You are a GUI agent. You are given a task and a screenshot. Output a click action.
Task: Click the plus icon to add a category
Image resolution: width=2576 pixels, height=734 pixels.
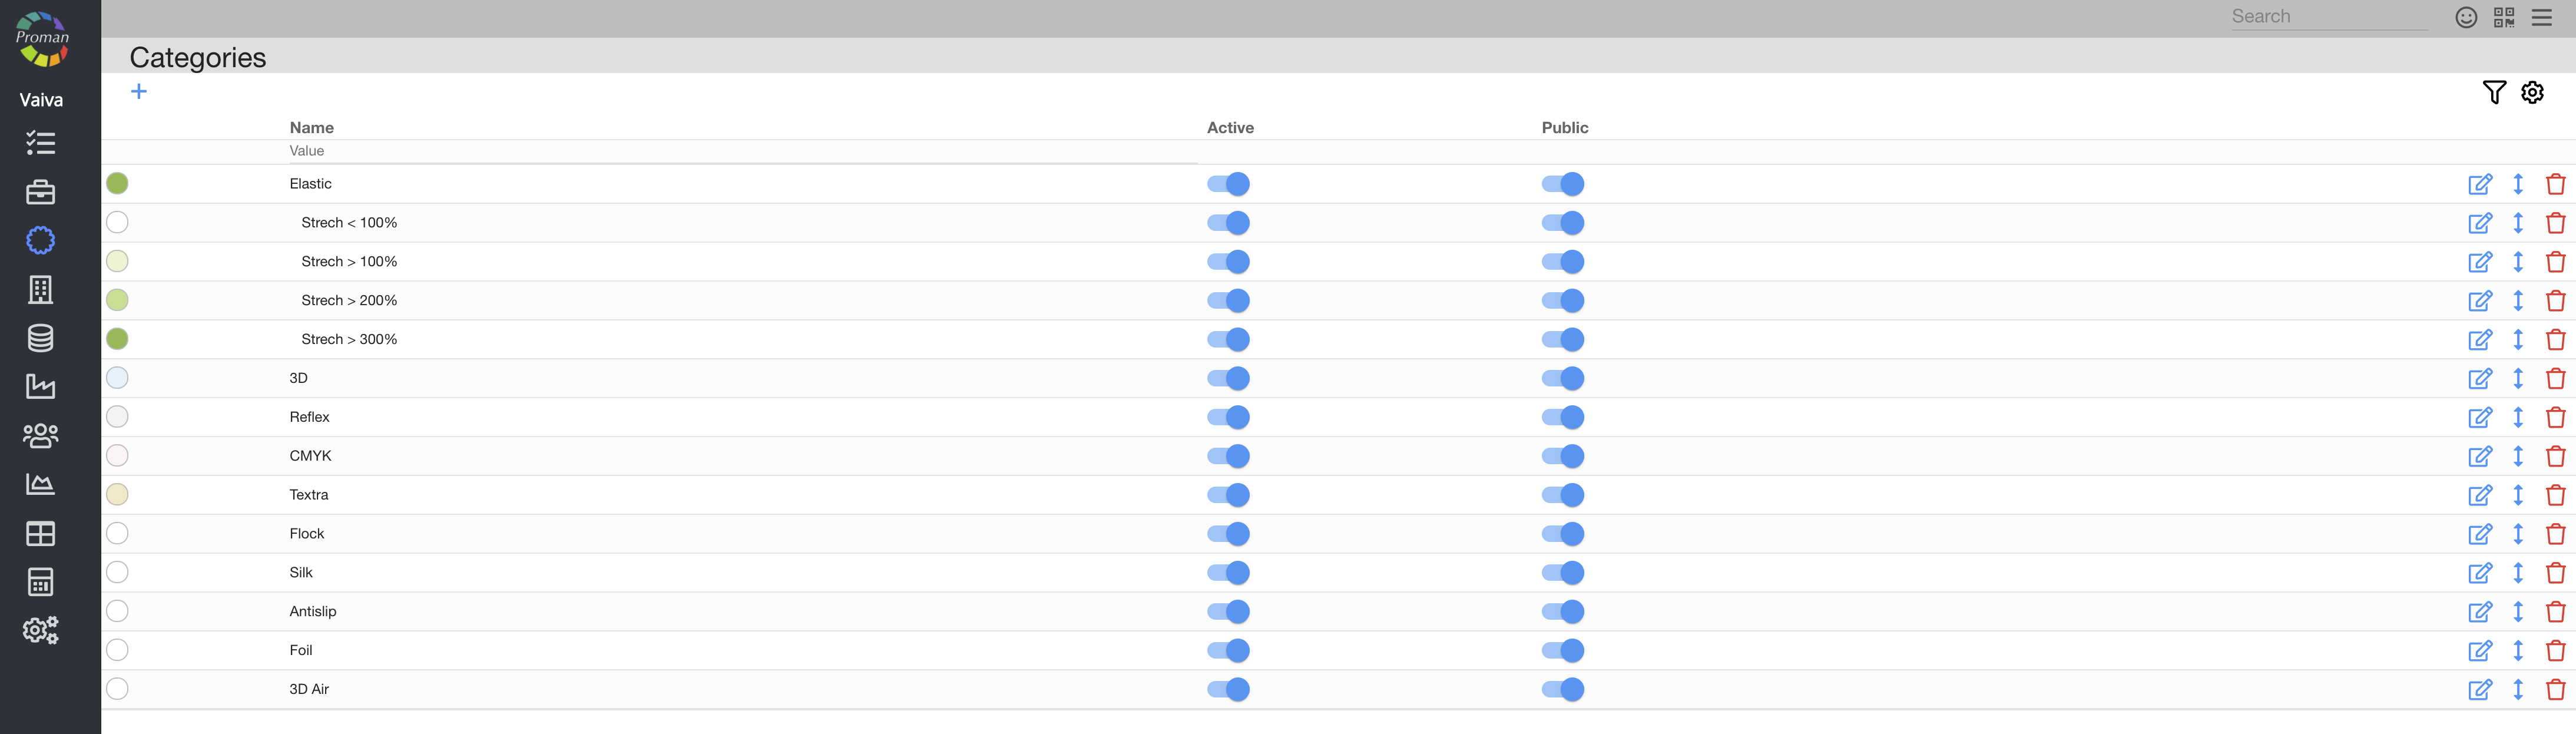point(139,92)
